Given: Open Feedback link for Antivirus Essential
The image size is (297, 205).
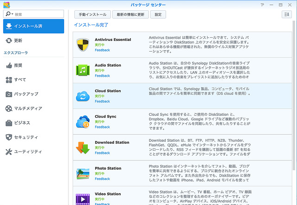Looking at the screenshot, I should coord(102,50).
